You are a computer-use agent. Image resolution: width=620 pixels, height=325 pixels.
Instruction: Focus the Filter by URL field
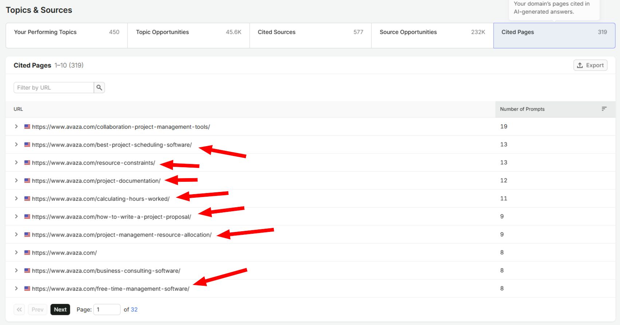pyautogui.click(x=54, y=88)
